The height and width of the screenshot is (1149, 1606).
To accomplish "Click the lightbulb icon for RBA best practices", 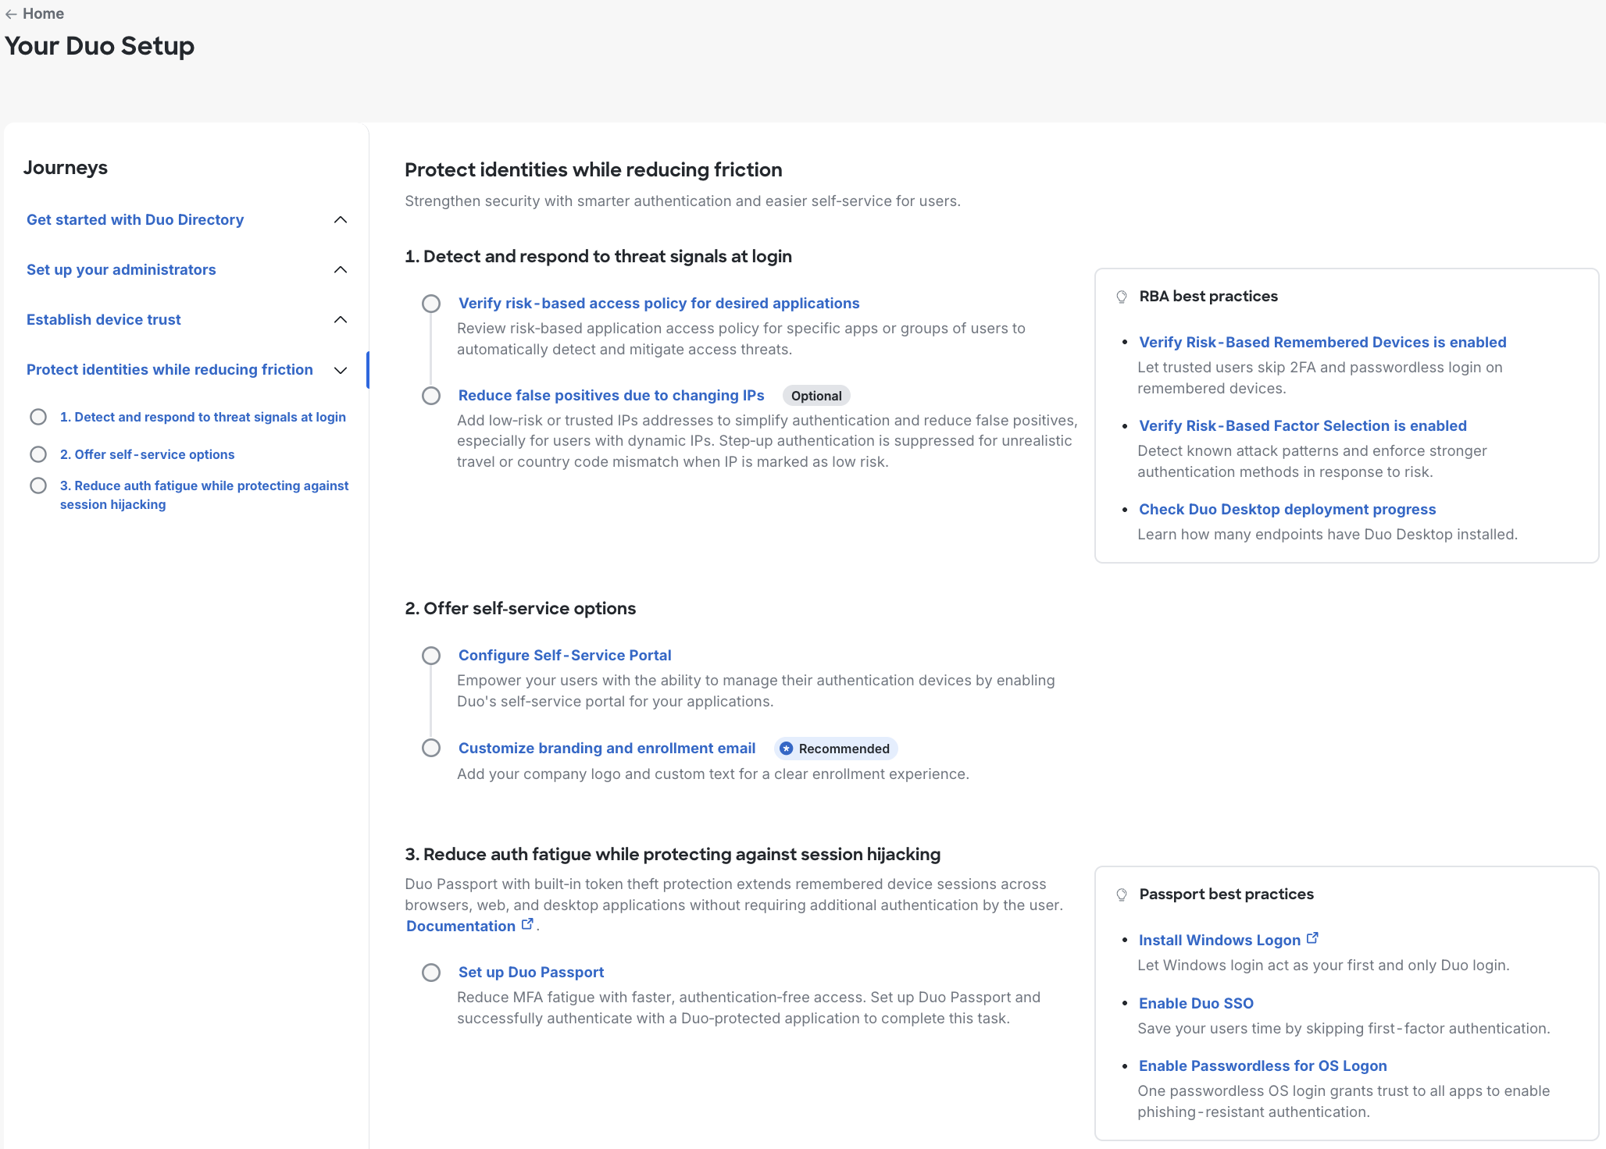I will [x=1122, y=297].
